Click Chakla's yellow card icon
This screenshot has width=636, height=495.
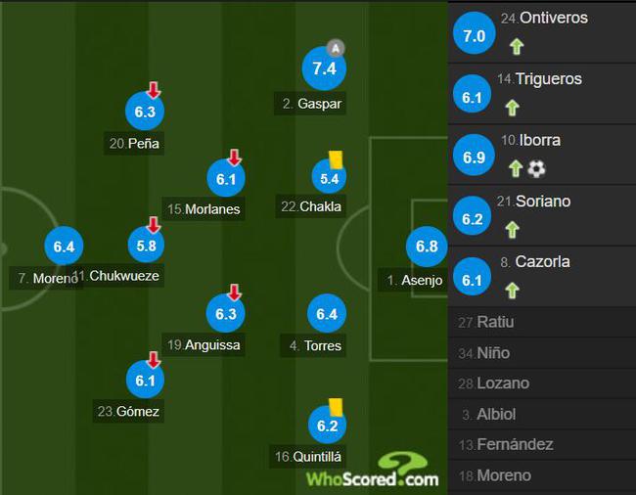[336, 159]
